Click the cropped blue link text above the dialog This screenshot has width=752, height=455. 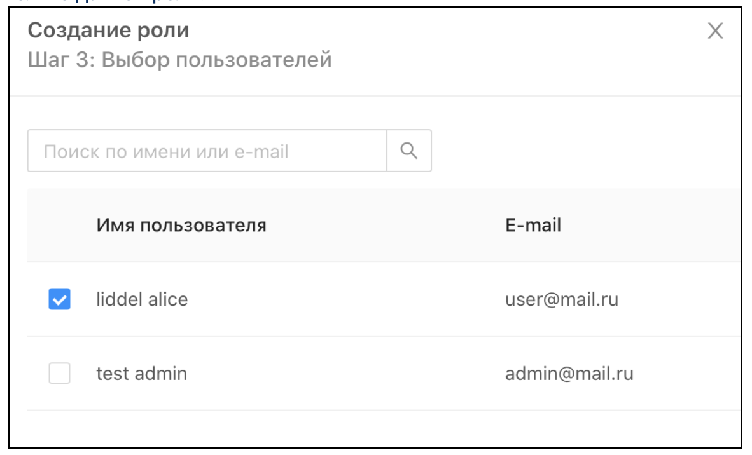[95, 3]
